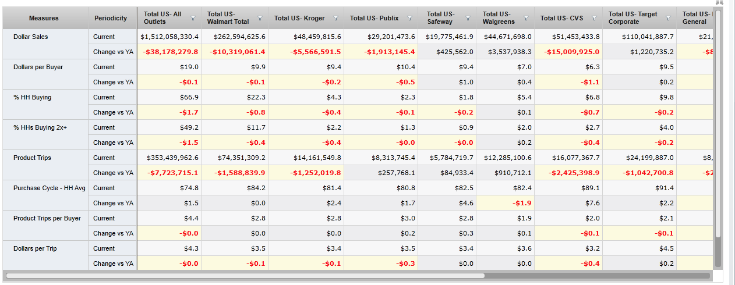Click filter icon on Total US- All Outlets
Image resolution: width=735 pixels, height=285 pixels.
193,19
